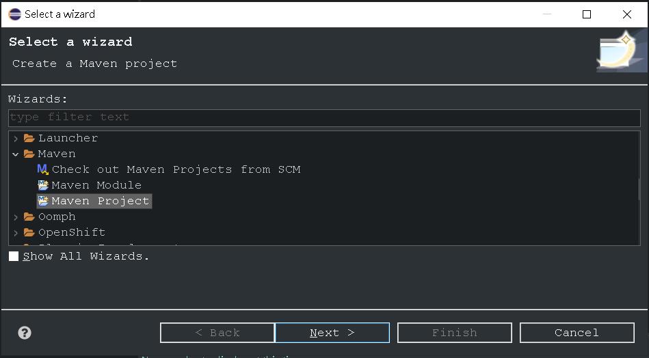The image size is (649, 358).
Task: Expand the Launcher tree node
Action: [x=16, y=139]
